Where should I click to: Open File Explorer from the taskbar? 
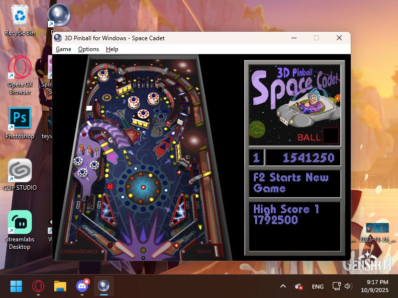point(60,287)
